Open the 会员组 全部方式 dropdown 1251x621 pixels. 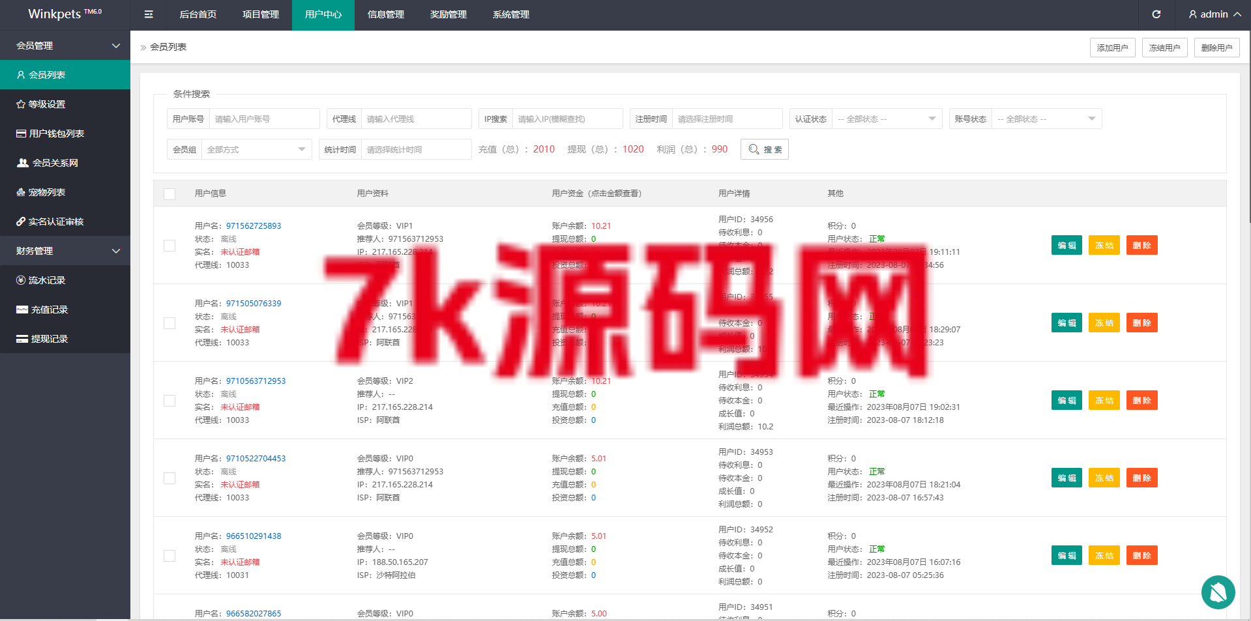256,149
